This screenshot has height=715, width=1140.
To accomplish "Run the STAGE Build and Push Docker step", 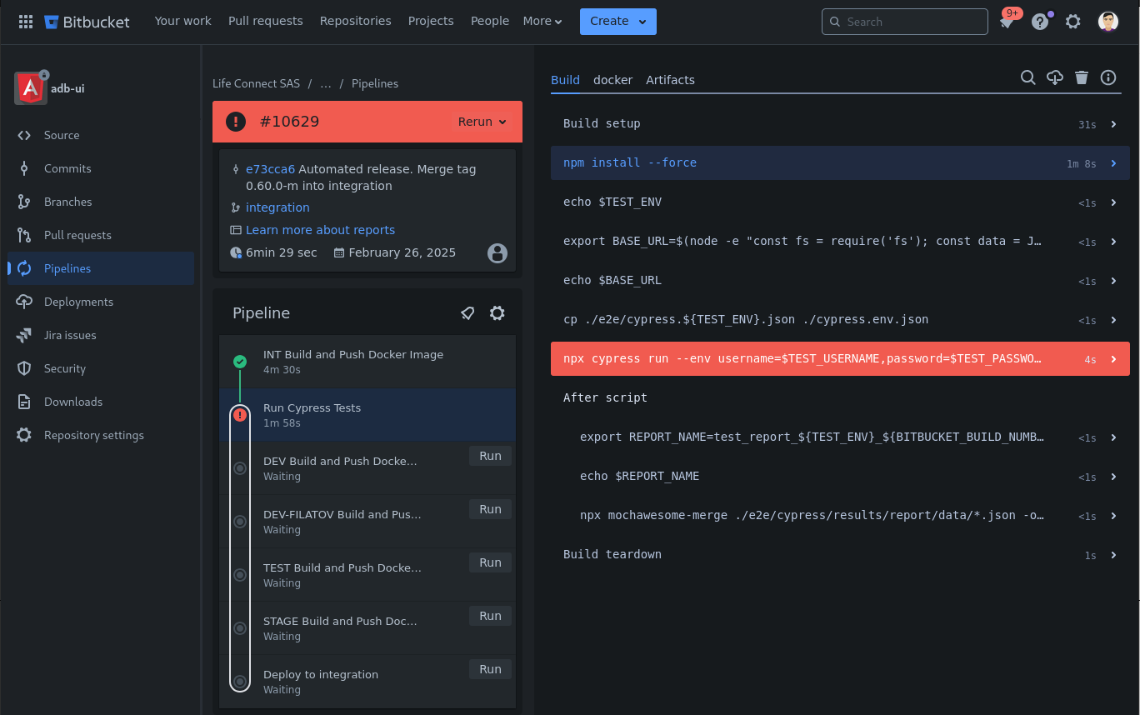I will [x=490, y=616].
